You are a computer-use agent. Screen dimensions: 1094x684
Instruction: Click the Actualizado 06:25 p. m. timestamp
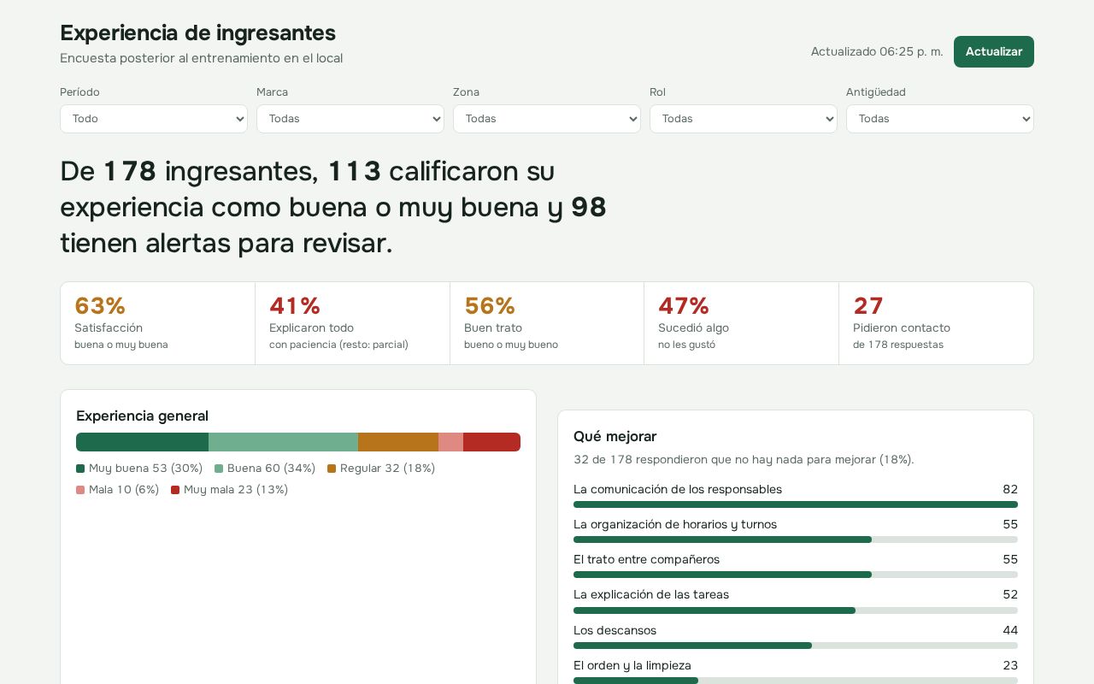tap(877, 51)
